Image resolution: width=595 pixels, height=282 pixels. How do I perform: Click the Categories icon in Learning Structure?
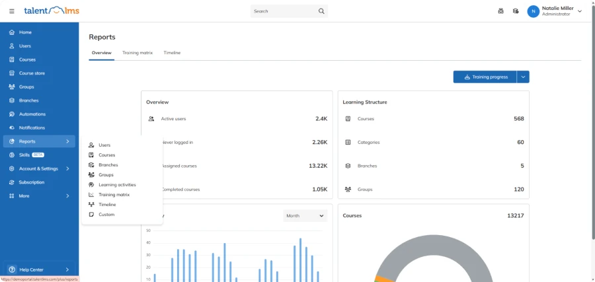tap(348, 142)
